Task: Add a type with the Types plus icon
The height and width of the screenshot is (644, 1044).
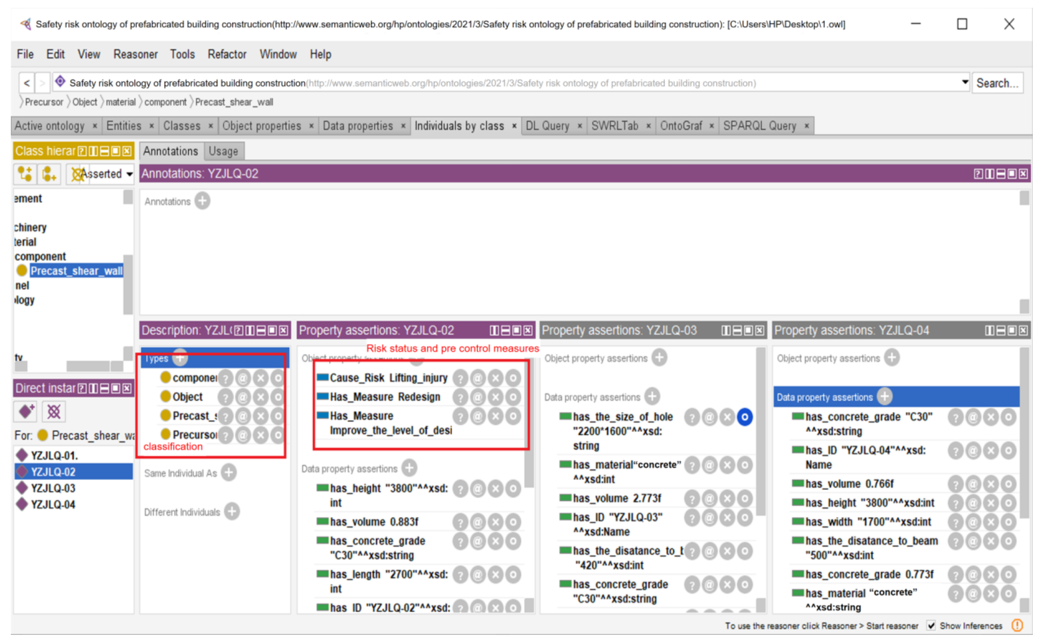Action: 180,358
